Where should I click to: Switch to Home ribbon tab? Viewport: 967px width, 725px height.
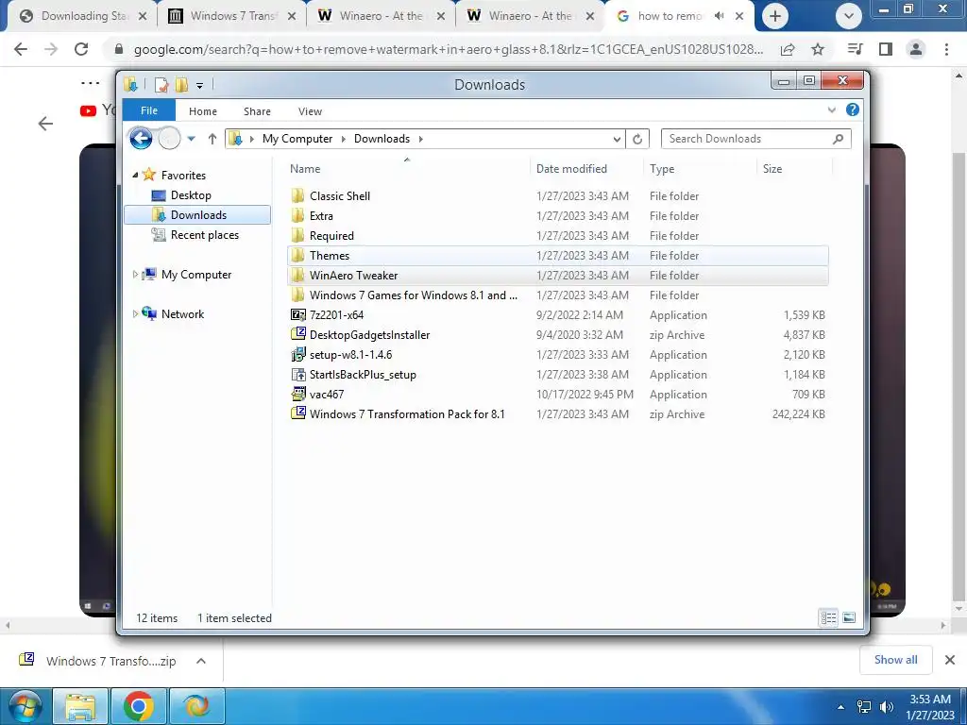tap(203, 111)
